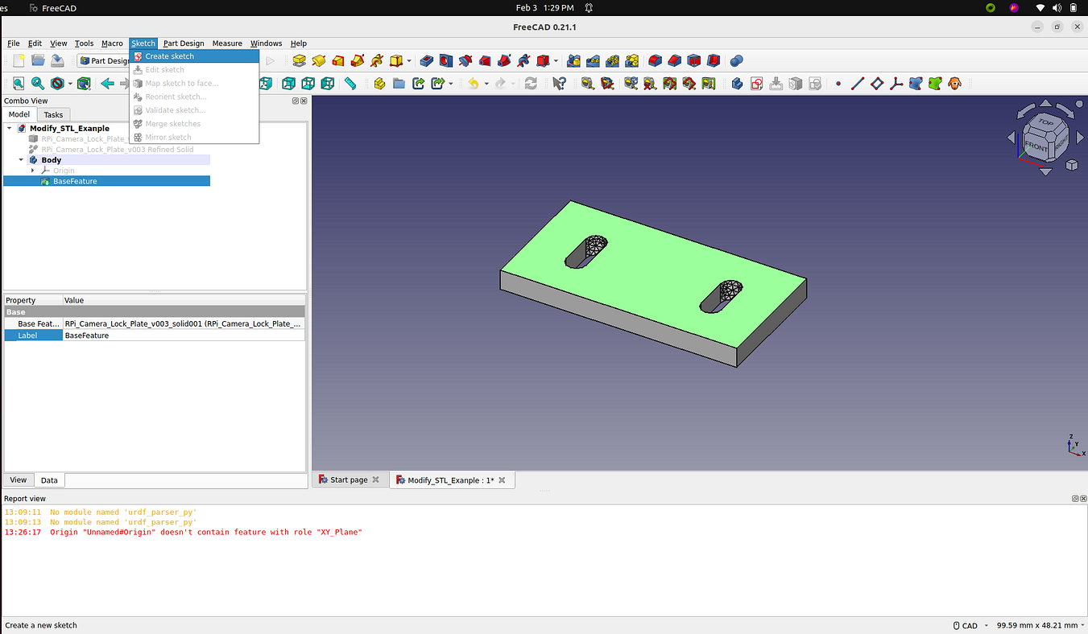Click the Open file folder icon

[x=38, y=60]
